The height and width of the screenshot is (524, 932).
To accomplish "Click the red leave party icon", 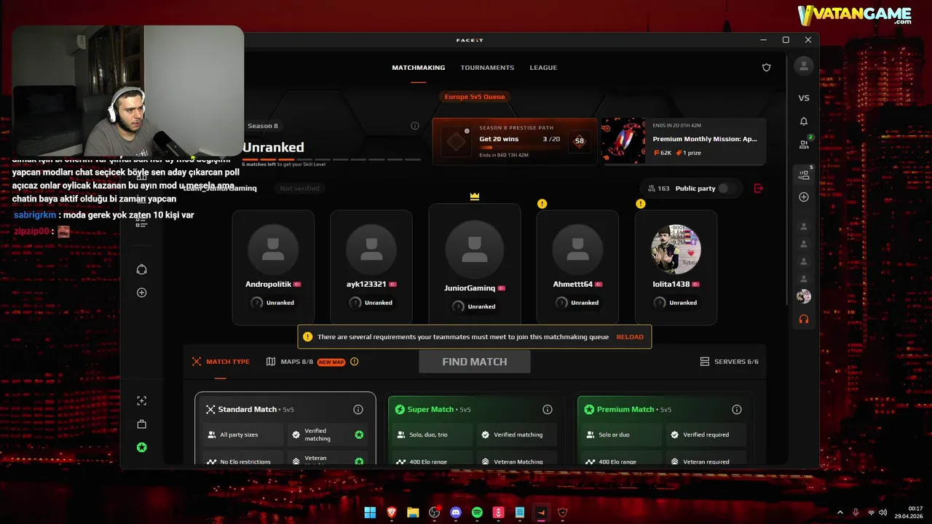I will 759,188.
